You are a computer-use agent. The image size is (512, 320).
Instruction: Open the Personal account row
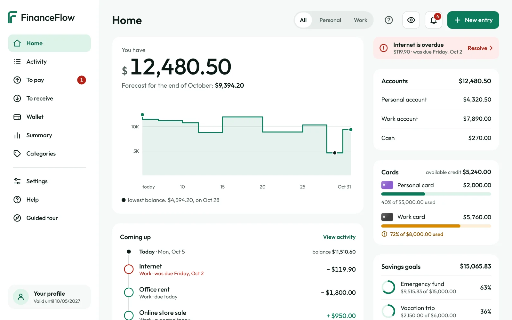[x=436, y=100]
